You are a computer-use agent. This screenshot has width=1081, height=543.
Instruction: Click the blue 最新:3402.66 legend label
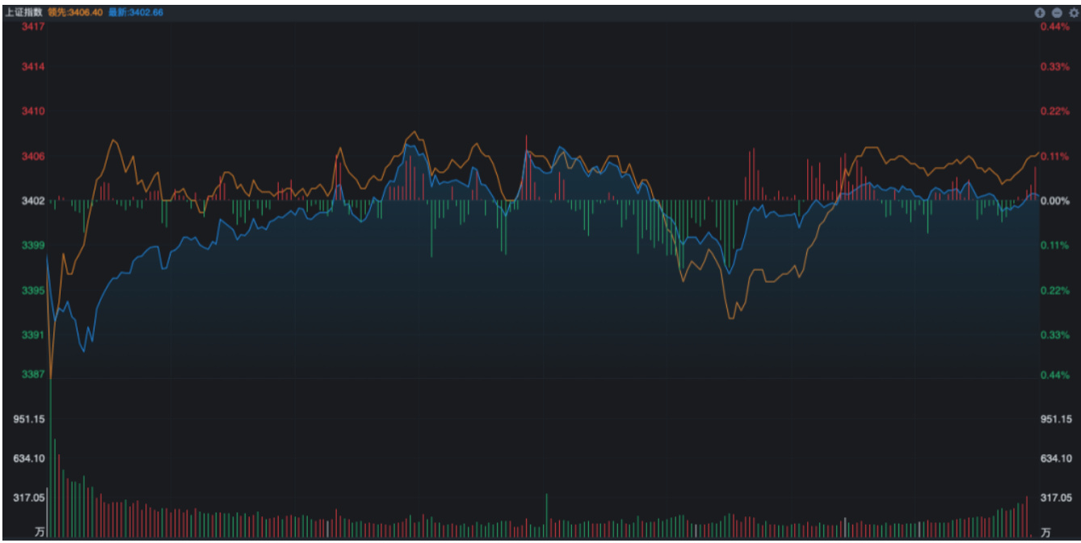pyautogui.click(x=136, y=13)
